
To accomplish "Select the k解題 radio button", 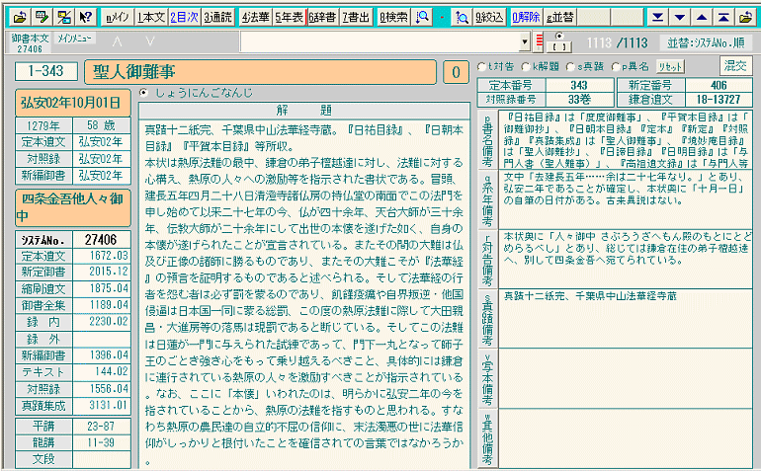I will 525,66.
